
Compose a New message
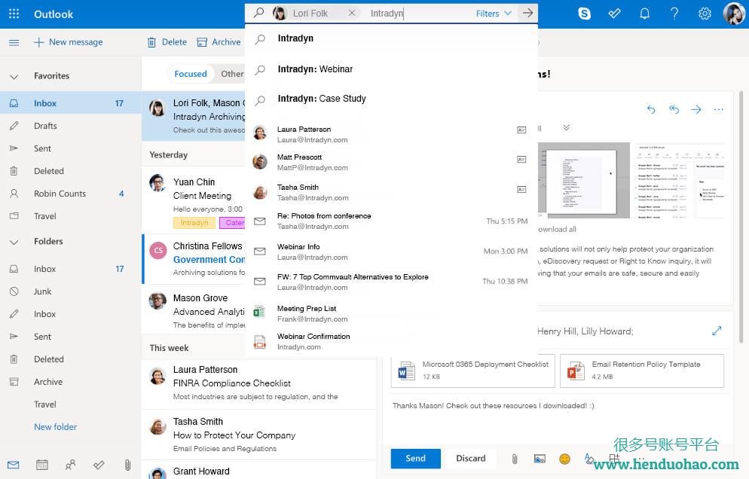click(69, 42)
